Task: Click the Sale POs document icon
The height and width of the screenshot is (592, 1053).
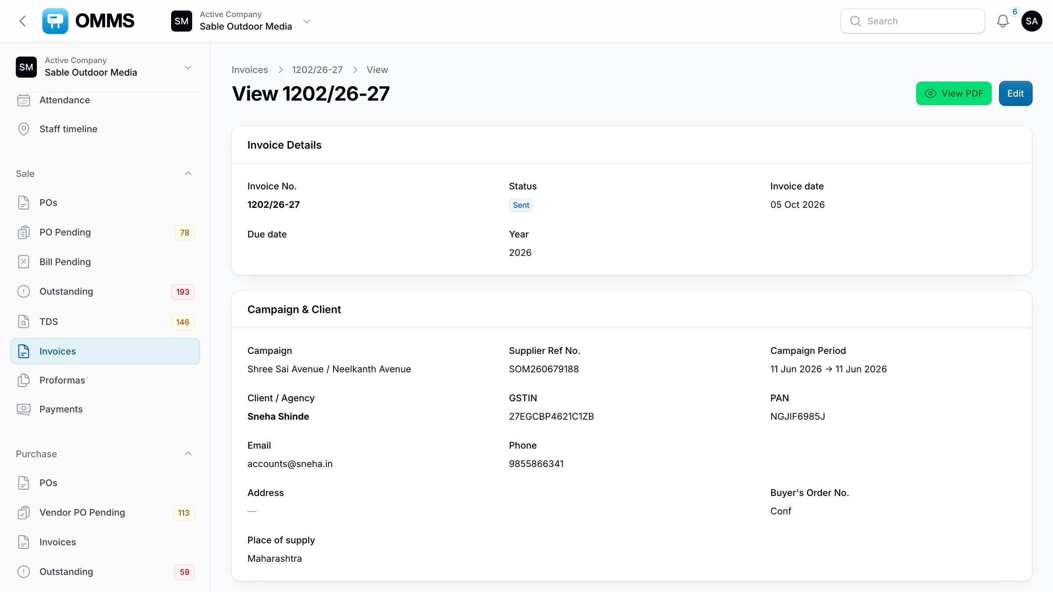Action: click(x=24, y=203)
